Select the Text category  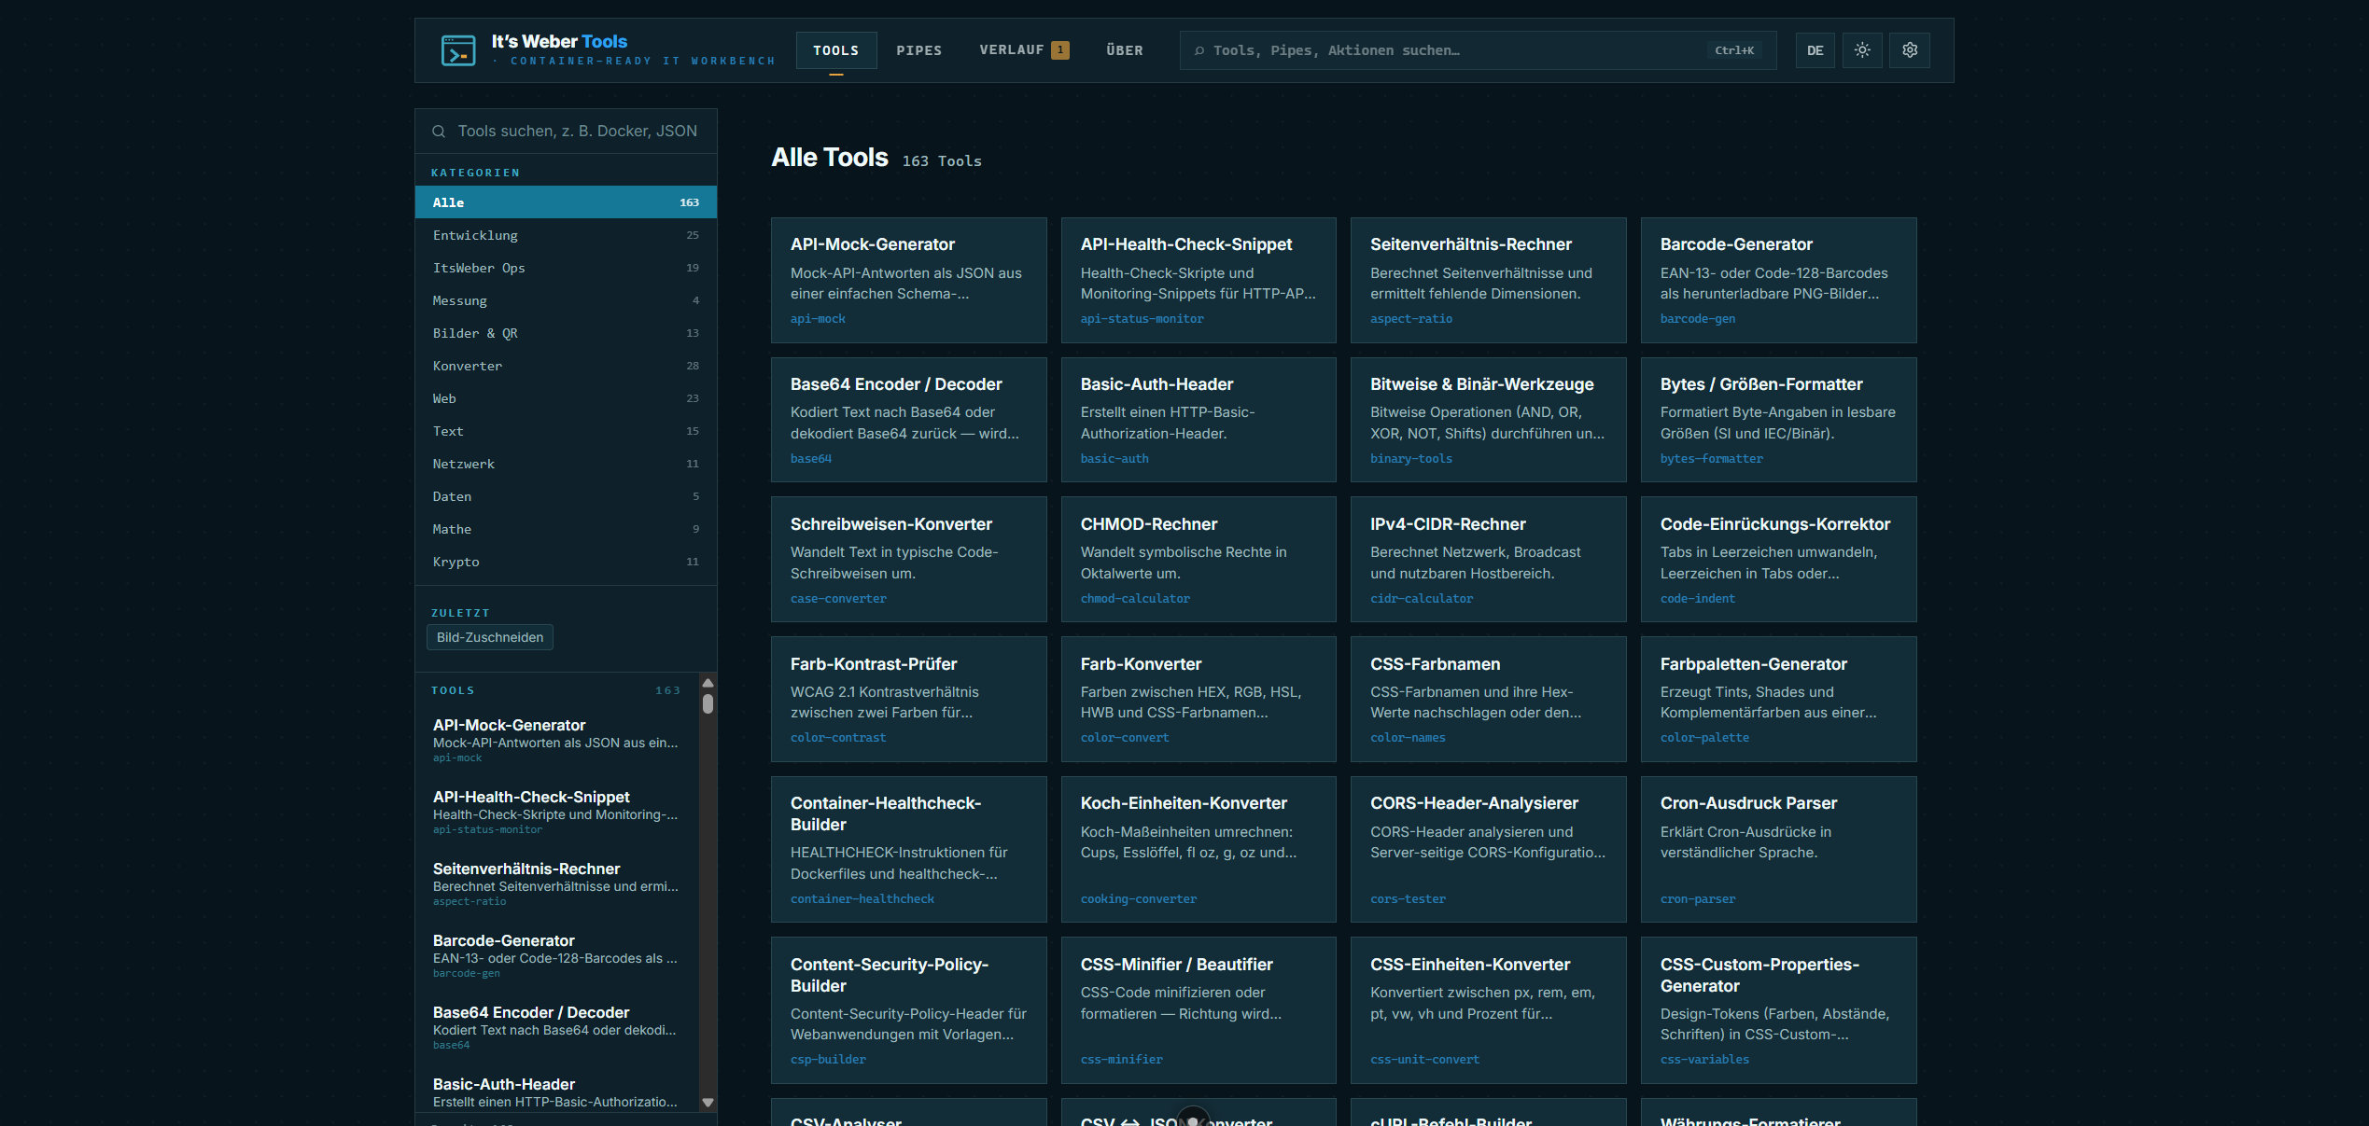(566, 431)
